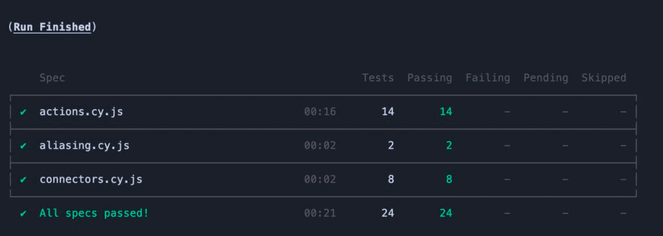This screenshot has width=663, height=236.
Task: Click the Skipped column header
Action: point(604,78)
